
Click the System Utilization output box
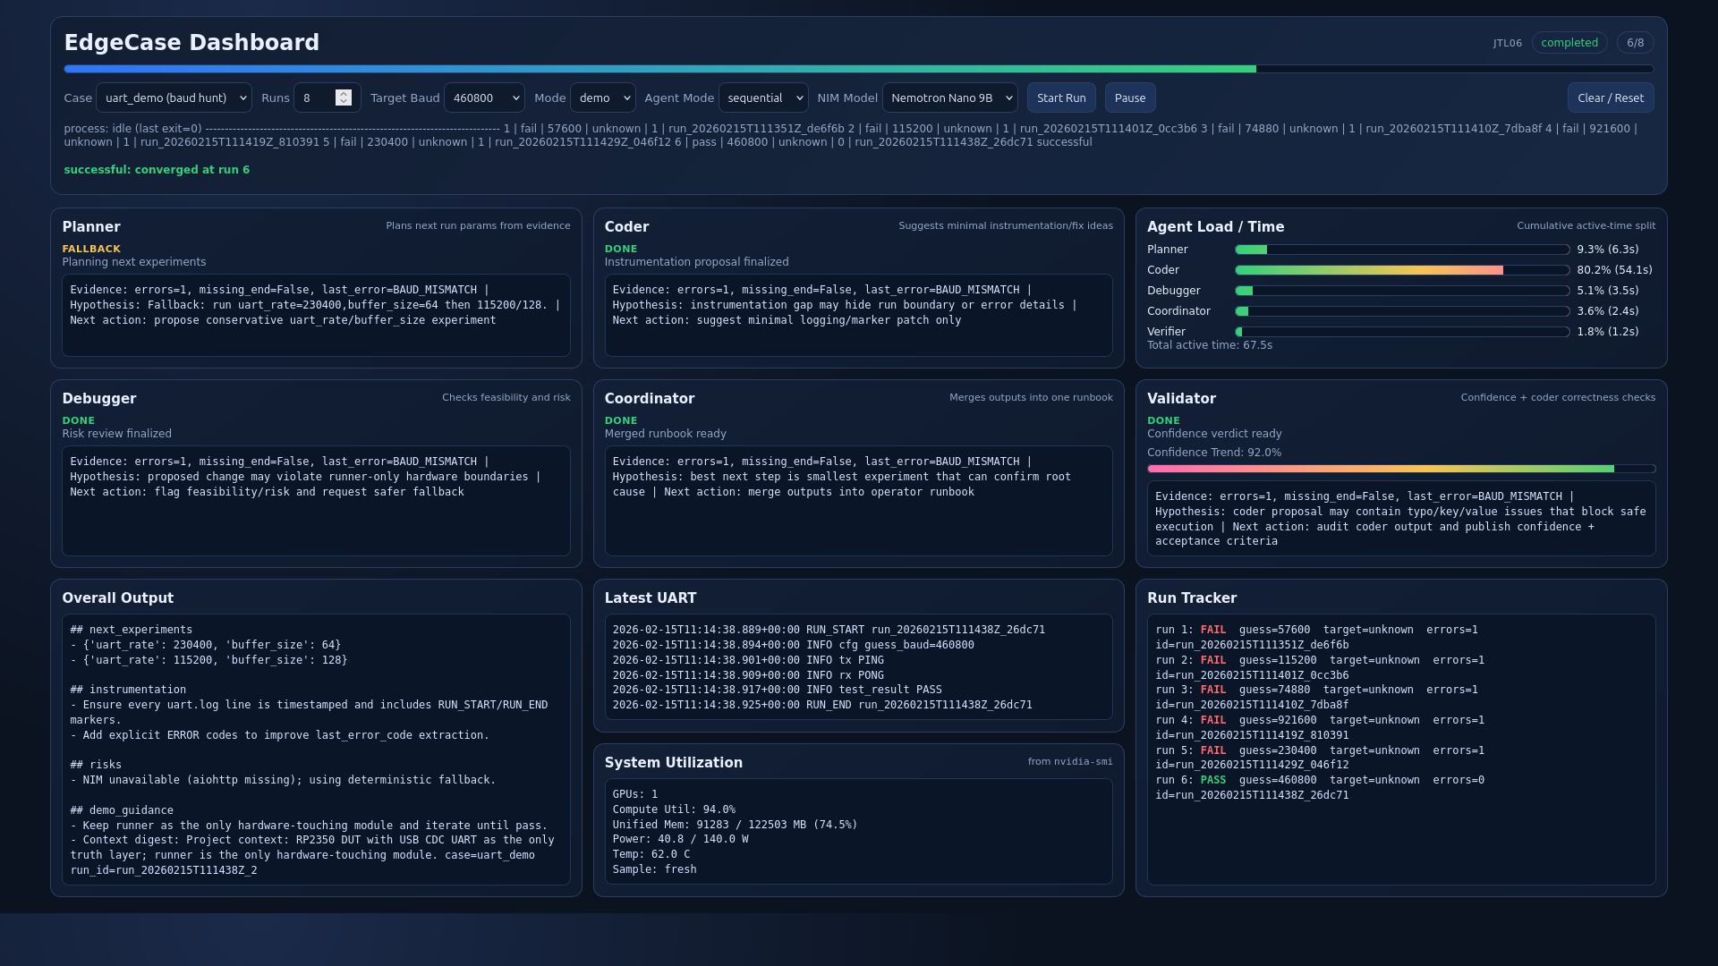pyautogui.click(x=858, y=831)
